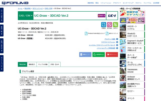
Task: Open 製品 in the top navigation
Action: coord(97,3)
